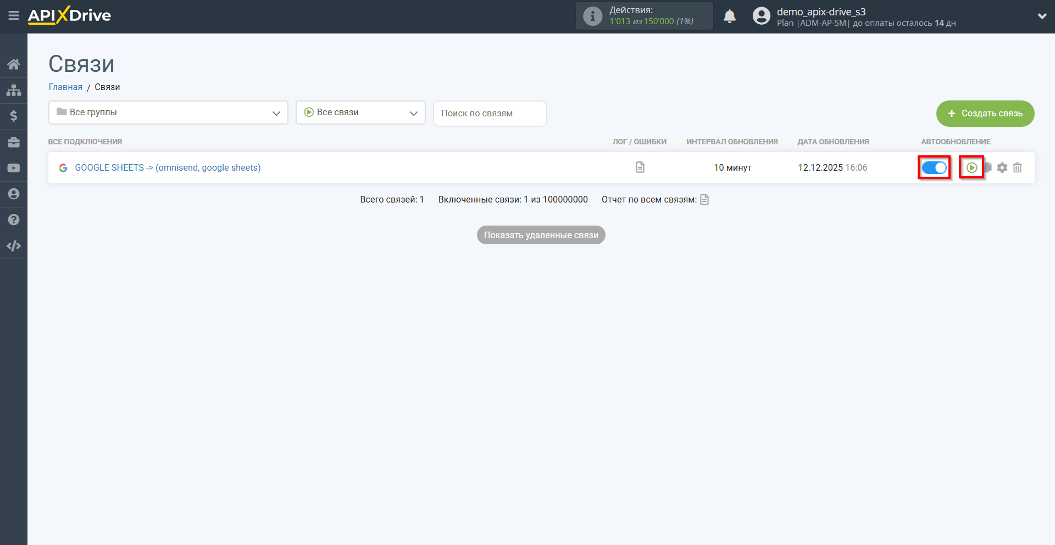Open the log file icon for the connection

[640, 167]
